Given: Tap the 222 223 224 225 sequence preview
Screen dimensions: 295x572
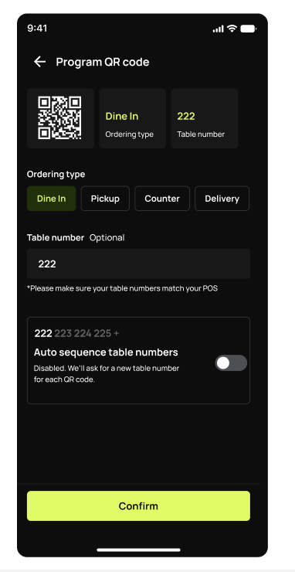Looking at the screenshot, I should 76,333.
